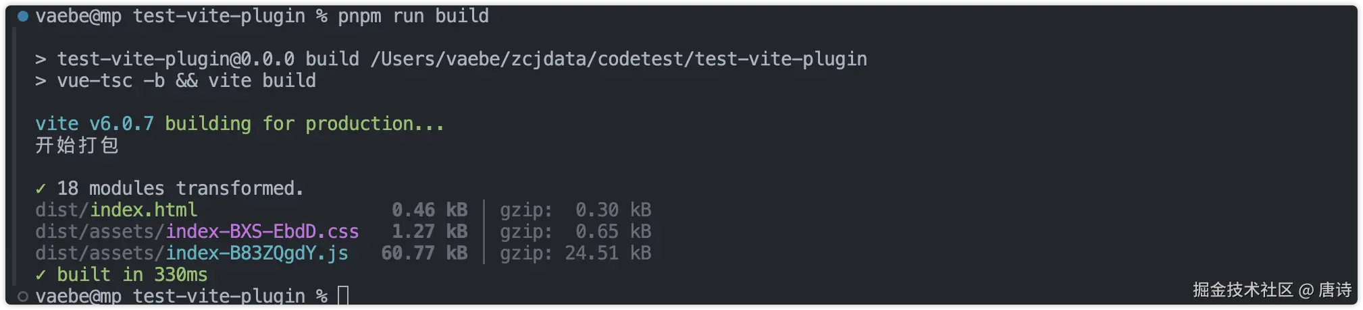Click the "test-vite-plugin@0.0.0" package name
This screenshot has width=1363, height=310.
tap(176, 59)
